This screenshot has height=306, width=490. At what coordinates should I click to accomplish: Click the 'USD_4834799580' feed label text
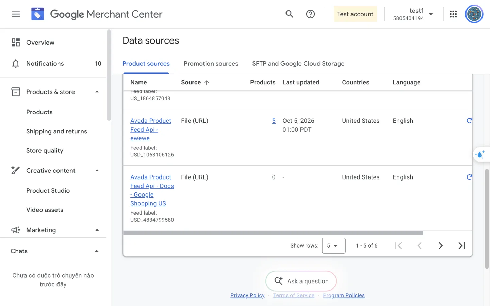click(x=152, y=220)
